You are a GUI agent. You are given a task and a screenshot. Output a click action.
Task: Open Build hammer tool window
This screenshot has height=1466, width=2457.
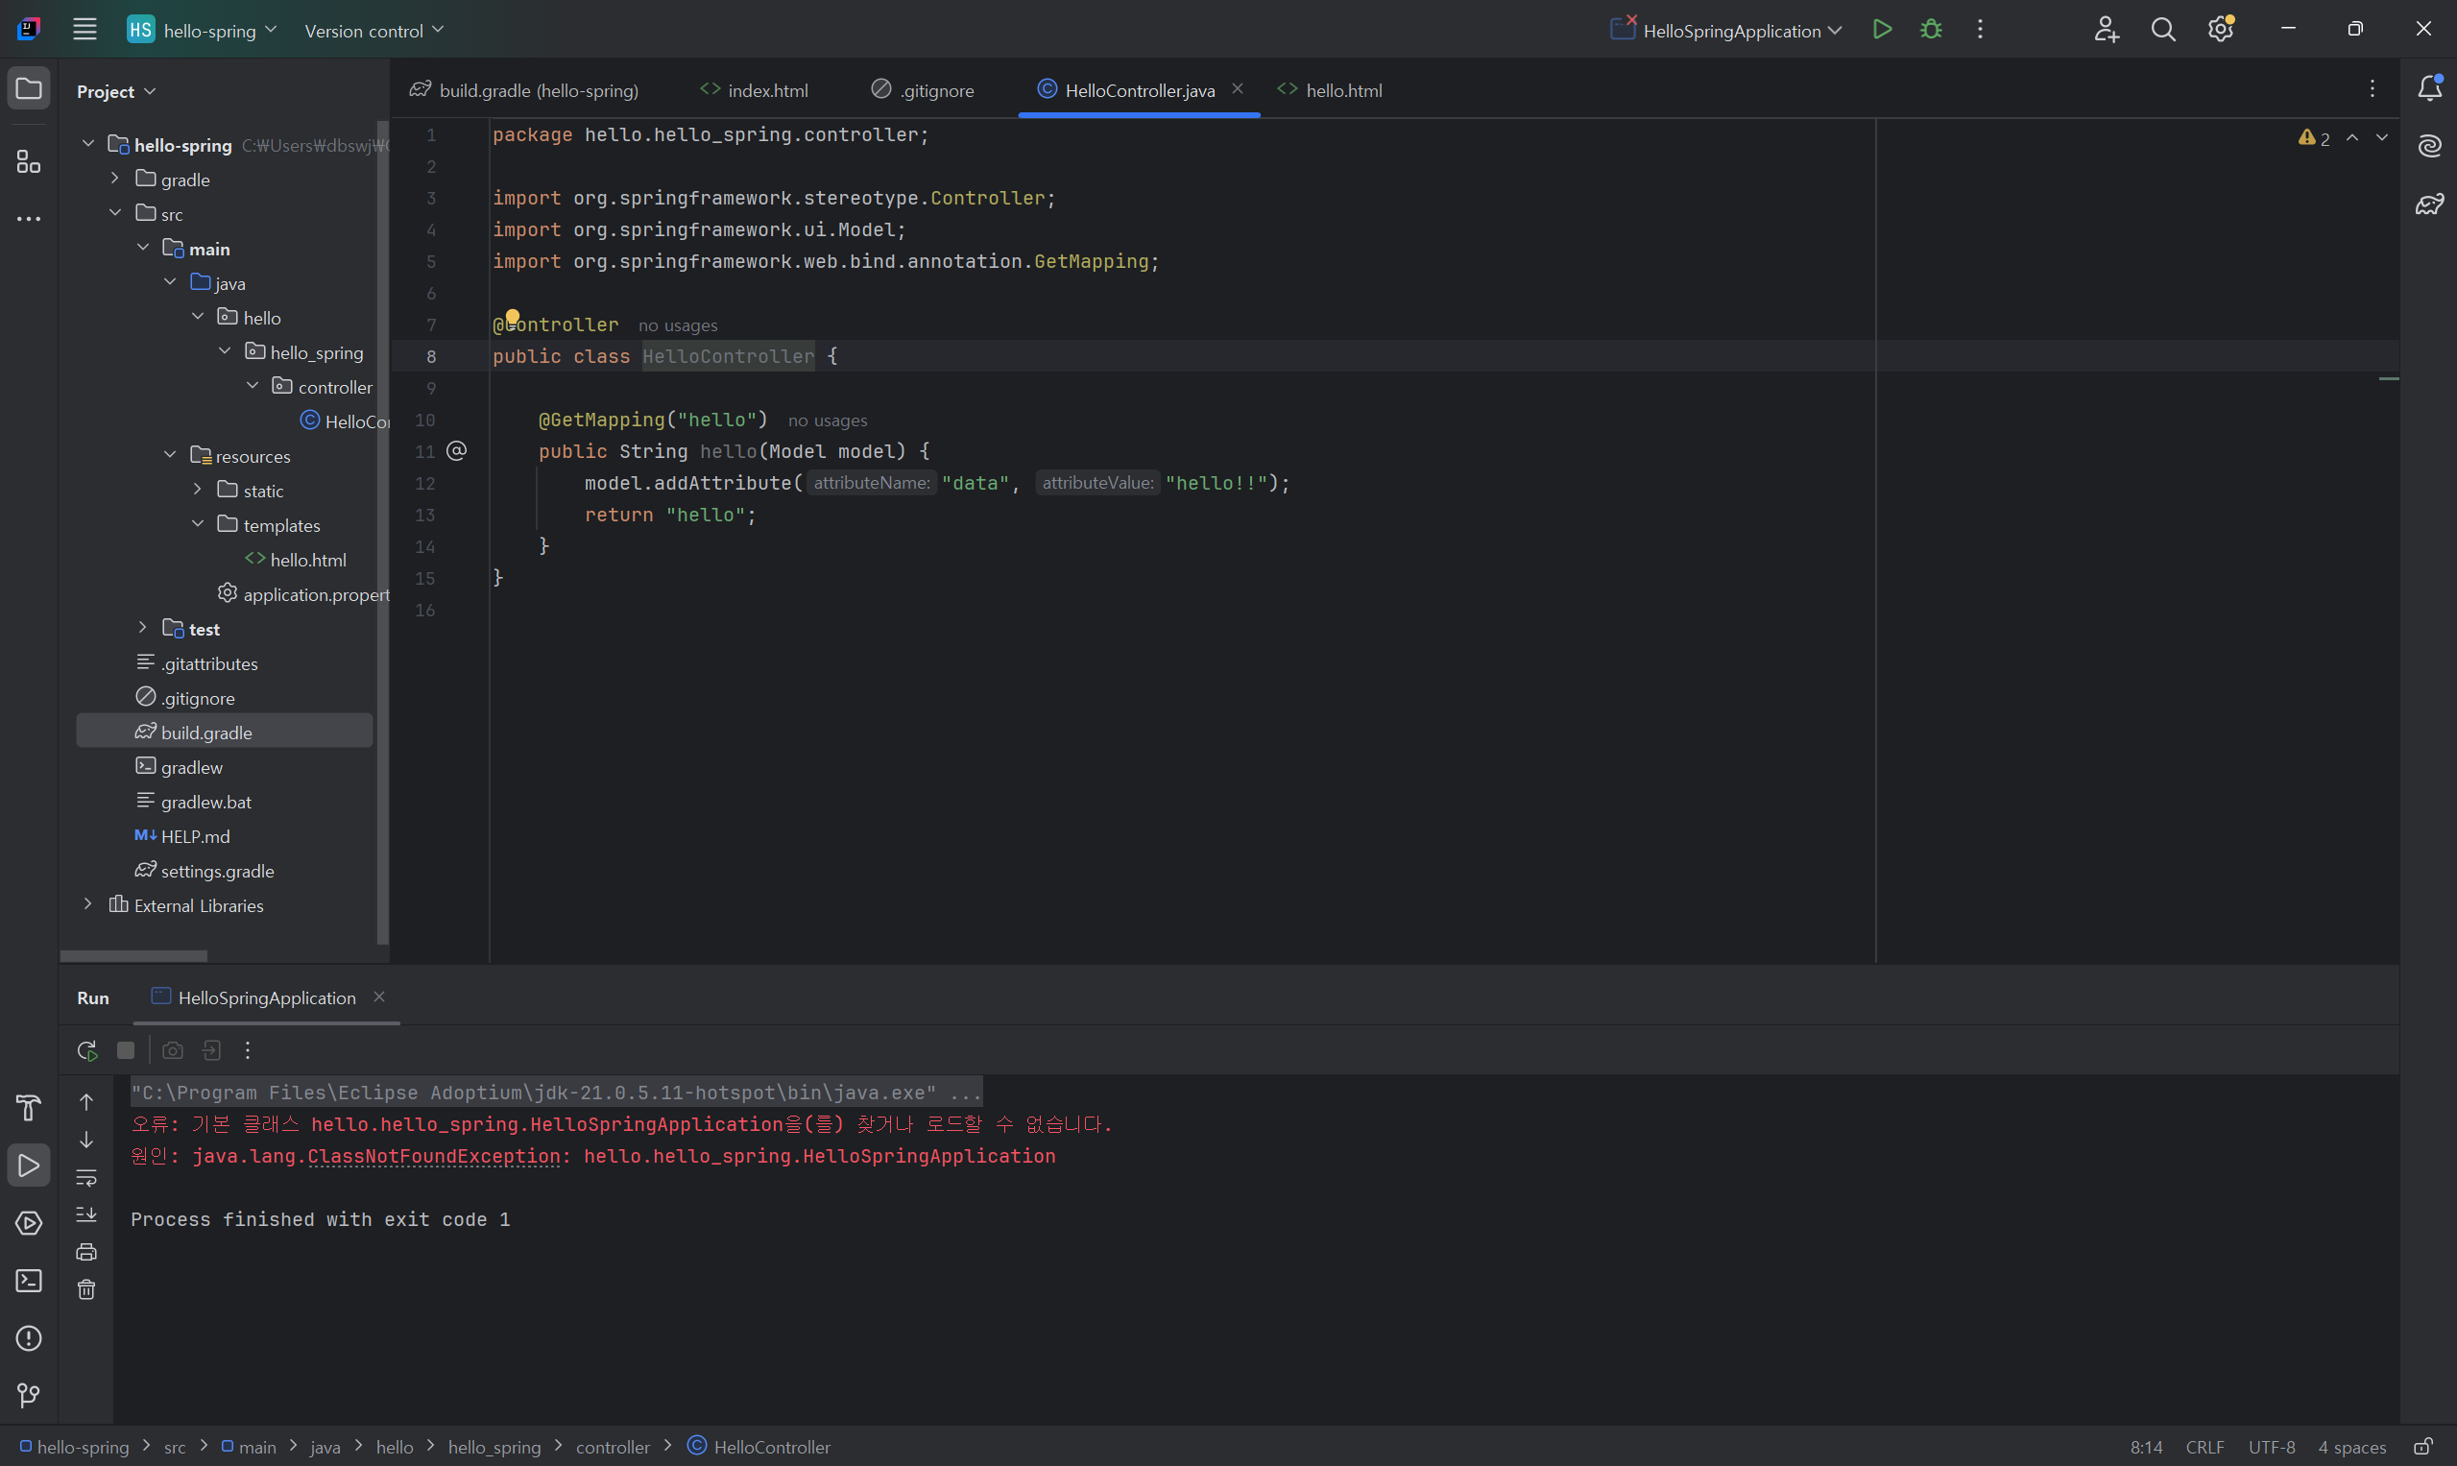[29, 1107]
